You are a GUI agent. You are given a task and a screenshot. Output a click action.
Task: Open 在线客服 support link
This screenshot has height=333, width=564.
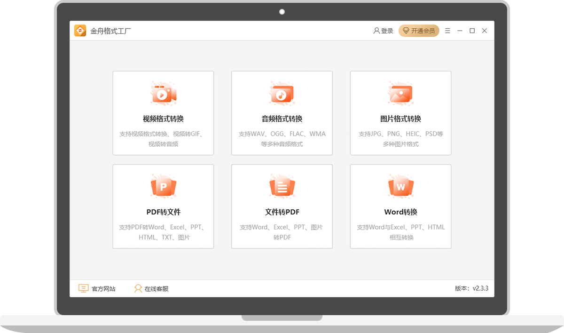coord(157,289)
